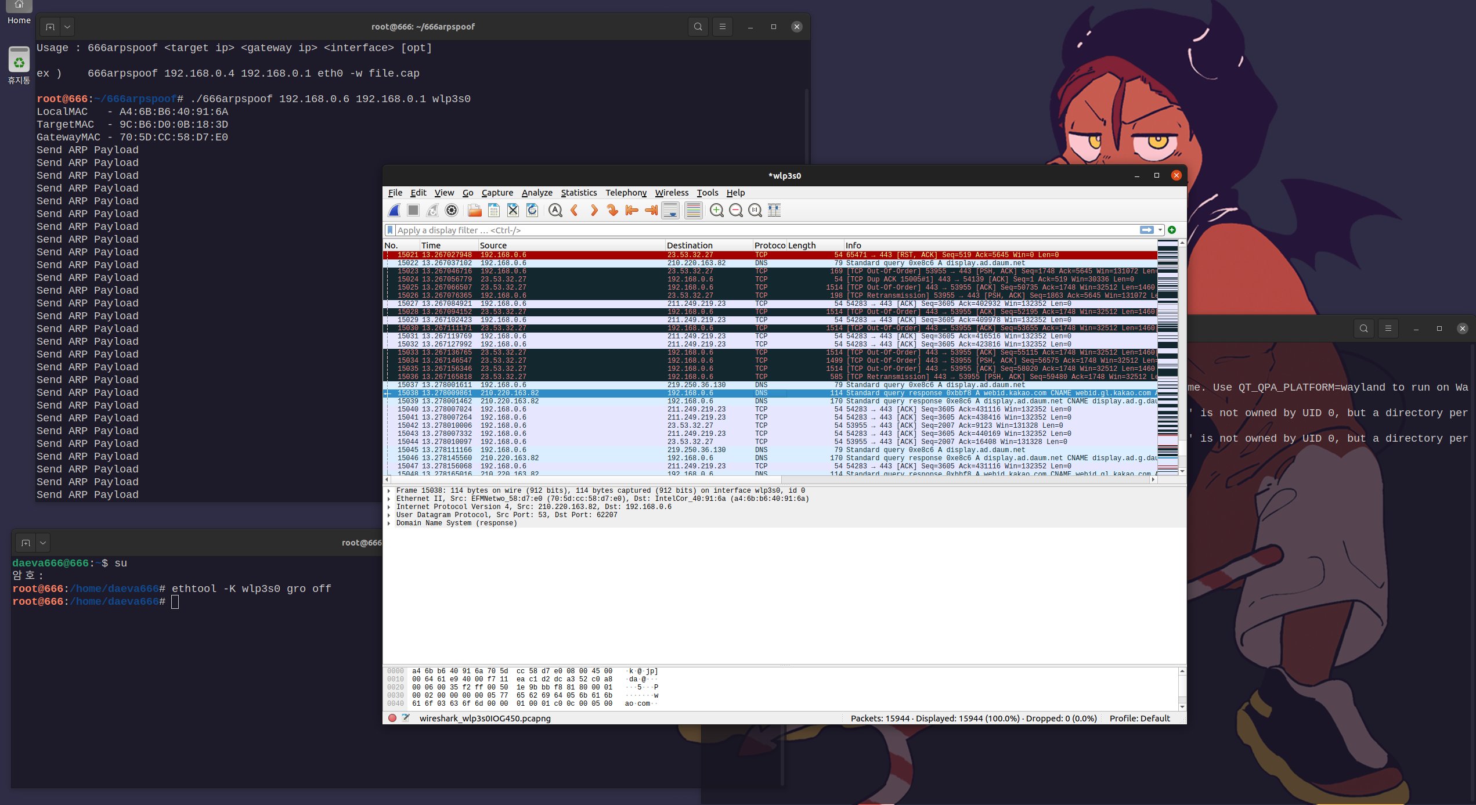Open the Statistics menu
This screenshot has width=1476, height=805.
pyautogui.click(x=578, y=193)
